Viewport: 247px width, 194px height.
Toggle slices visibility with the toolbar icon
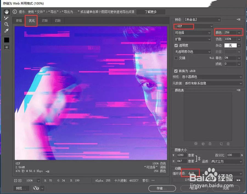pos(7,47)
